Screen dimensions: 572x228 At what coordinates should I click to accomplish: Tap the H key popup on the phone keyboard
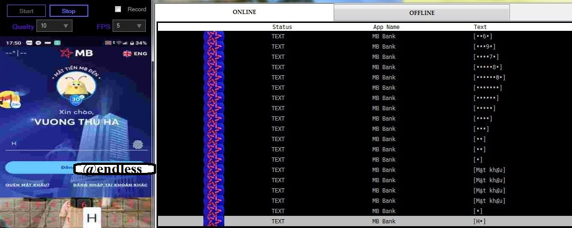(92, 217)
